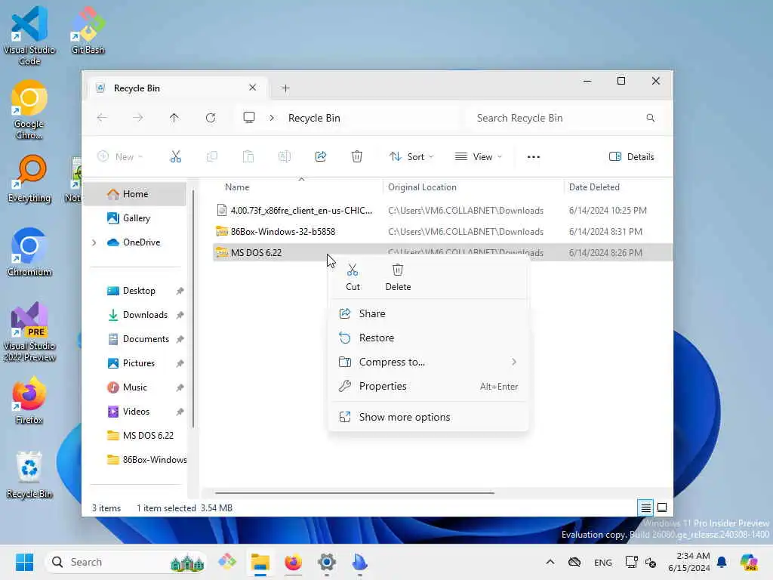This screenshot has height=580, width=773.
Task: Open Music quick access folder
Action: point(135,387)
